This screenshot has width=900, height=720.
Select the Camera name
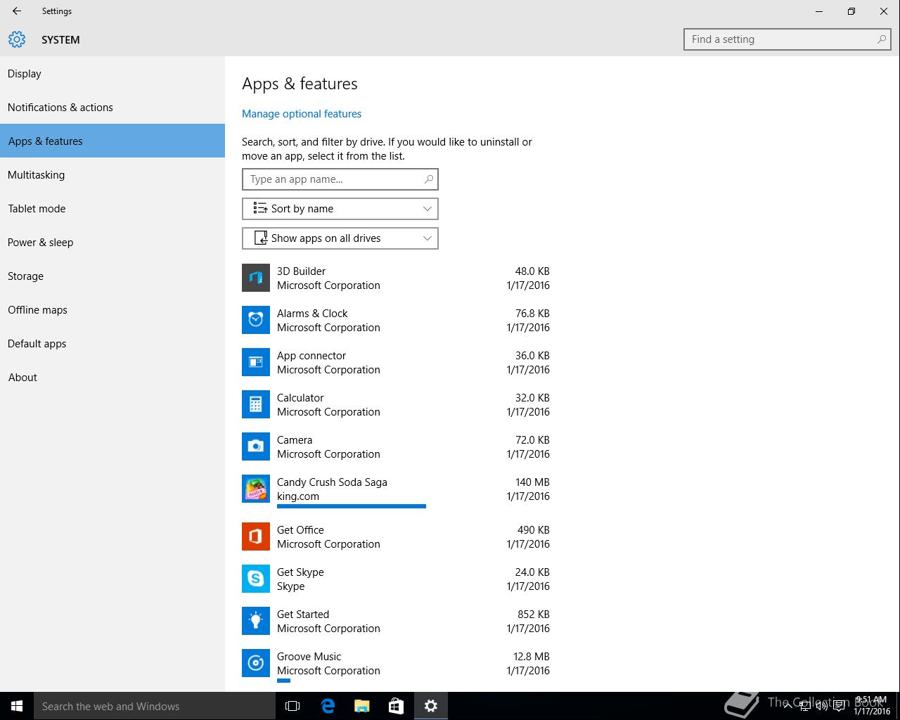point(295,439)
